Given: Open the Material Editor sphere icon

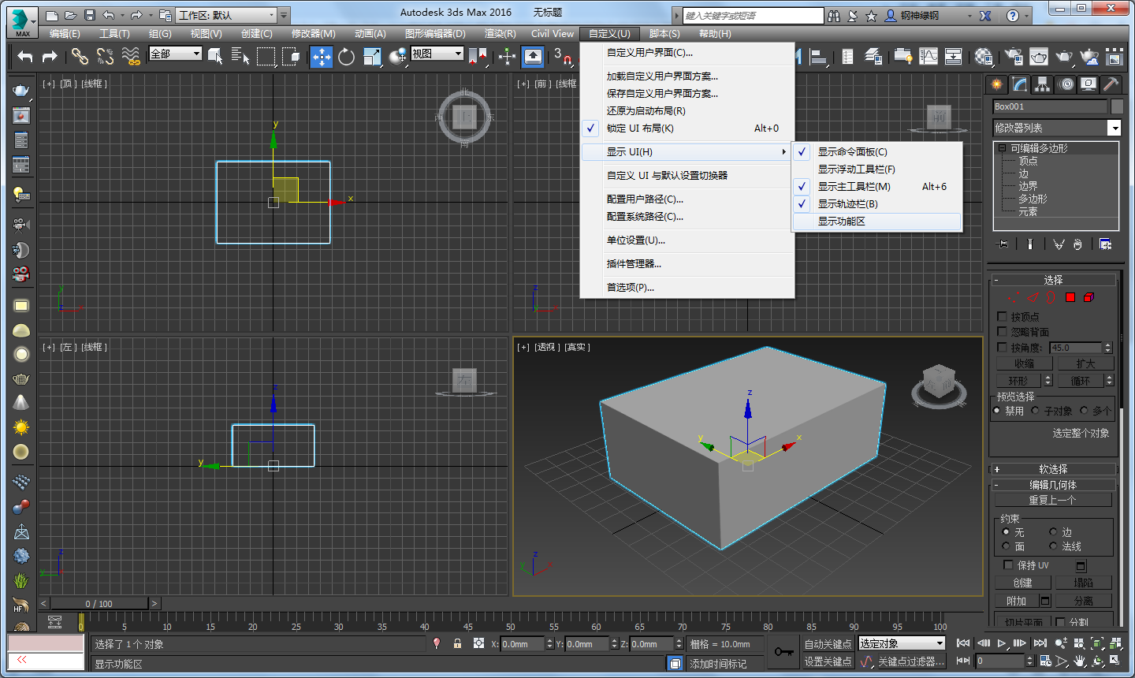Looking at the screenshot, I should pyautogui.click(x=984, y=56).
